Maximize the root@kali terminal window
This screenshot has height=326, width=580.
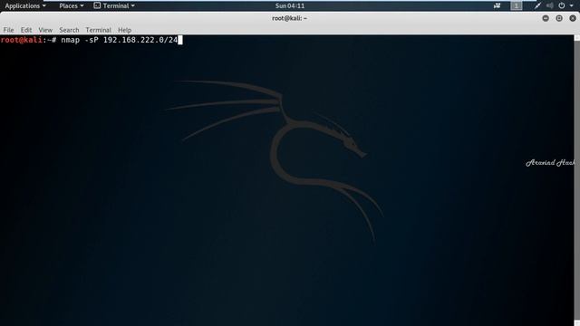coord(559,18)
